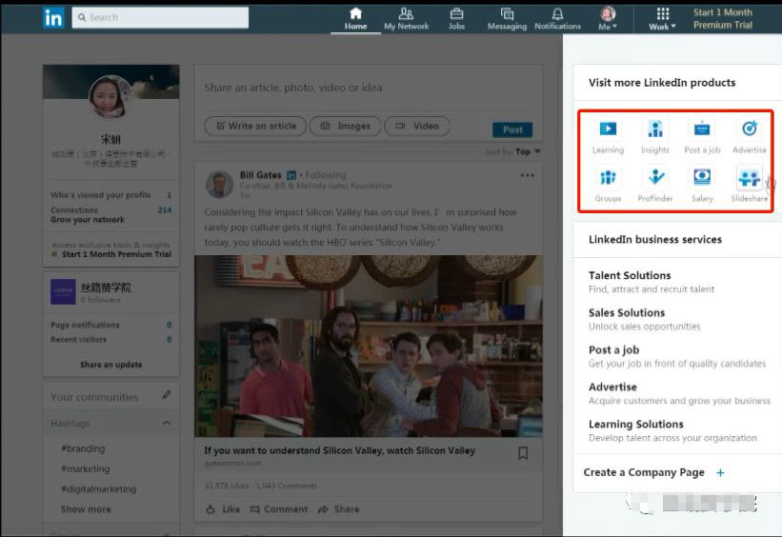This screenshot has height=537, width=782.
Task: Open Connections Grow your network
Action: pos(110,215)
